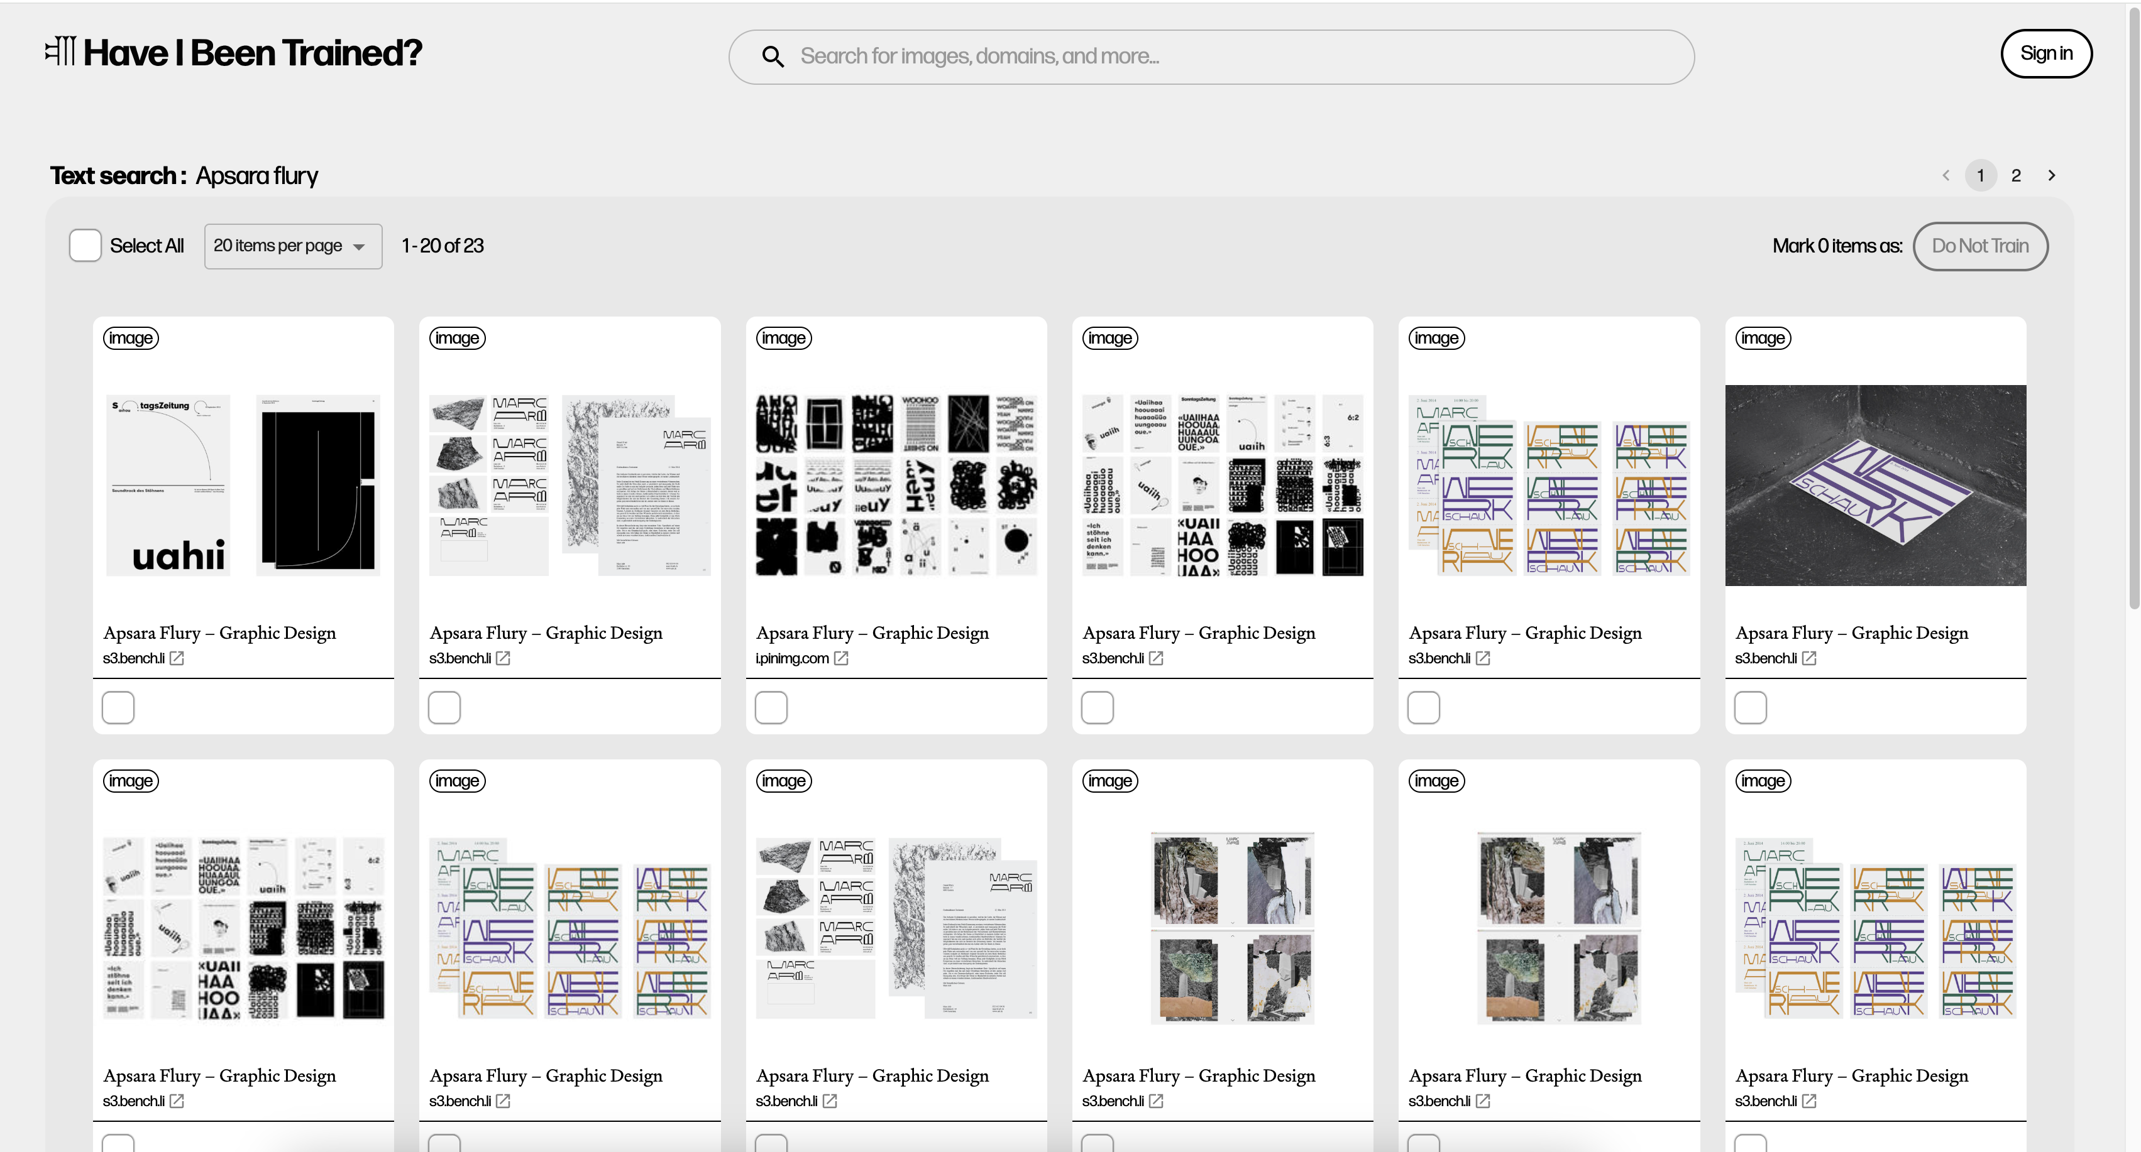Tick the checkbox on the uahii poster card
2141x1152 pixels.
pos(118,708)
